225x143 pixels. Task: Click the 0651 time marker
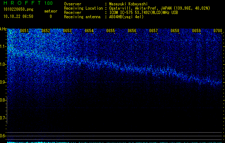pyautogui.click(x=24, y=31)
